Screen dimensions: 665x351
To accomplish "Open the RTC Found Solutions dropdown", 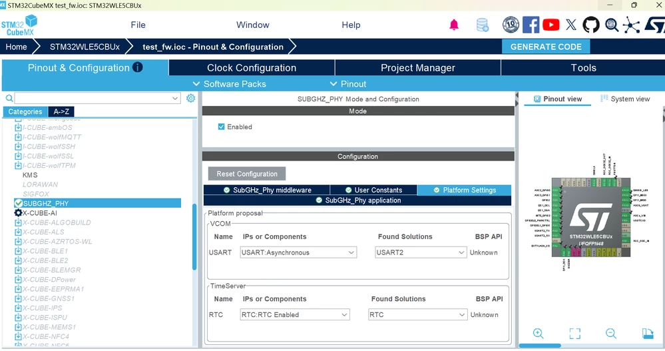I will point(417,315).
